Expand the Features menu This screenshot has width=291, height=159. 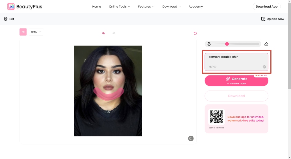146,6
